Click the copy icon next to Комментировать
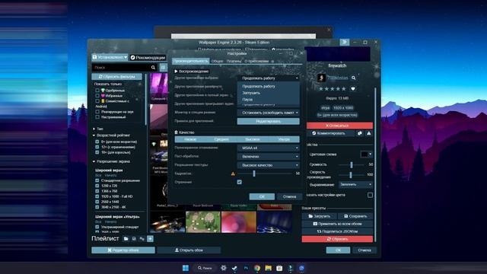Viewport: 487px width, 274px height. [360, 133]
